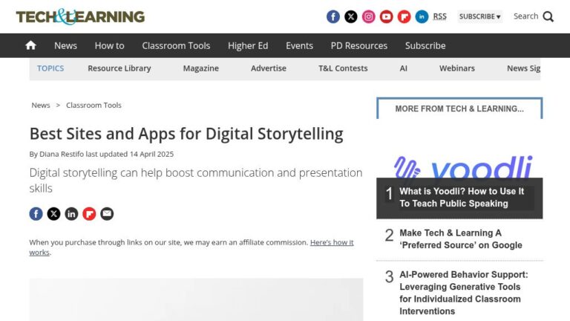Share article on LinkedIn

[x=71, y=214]
